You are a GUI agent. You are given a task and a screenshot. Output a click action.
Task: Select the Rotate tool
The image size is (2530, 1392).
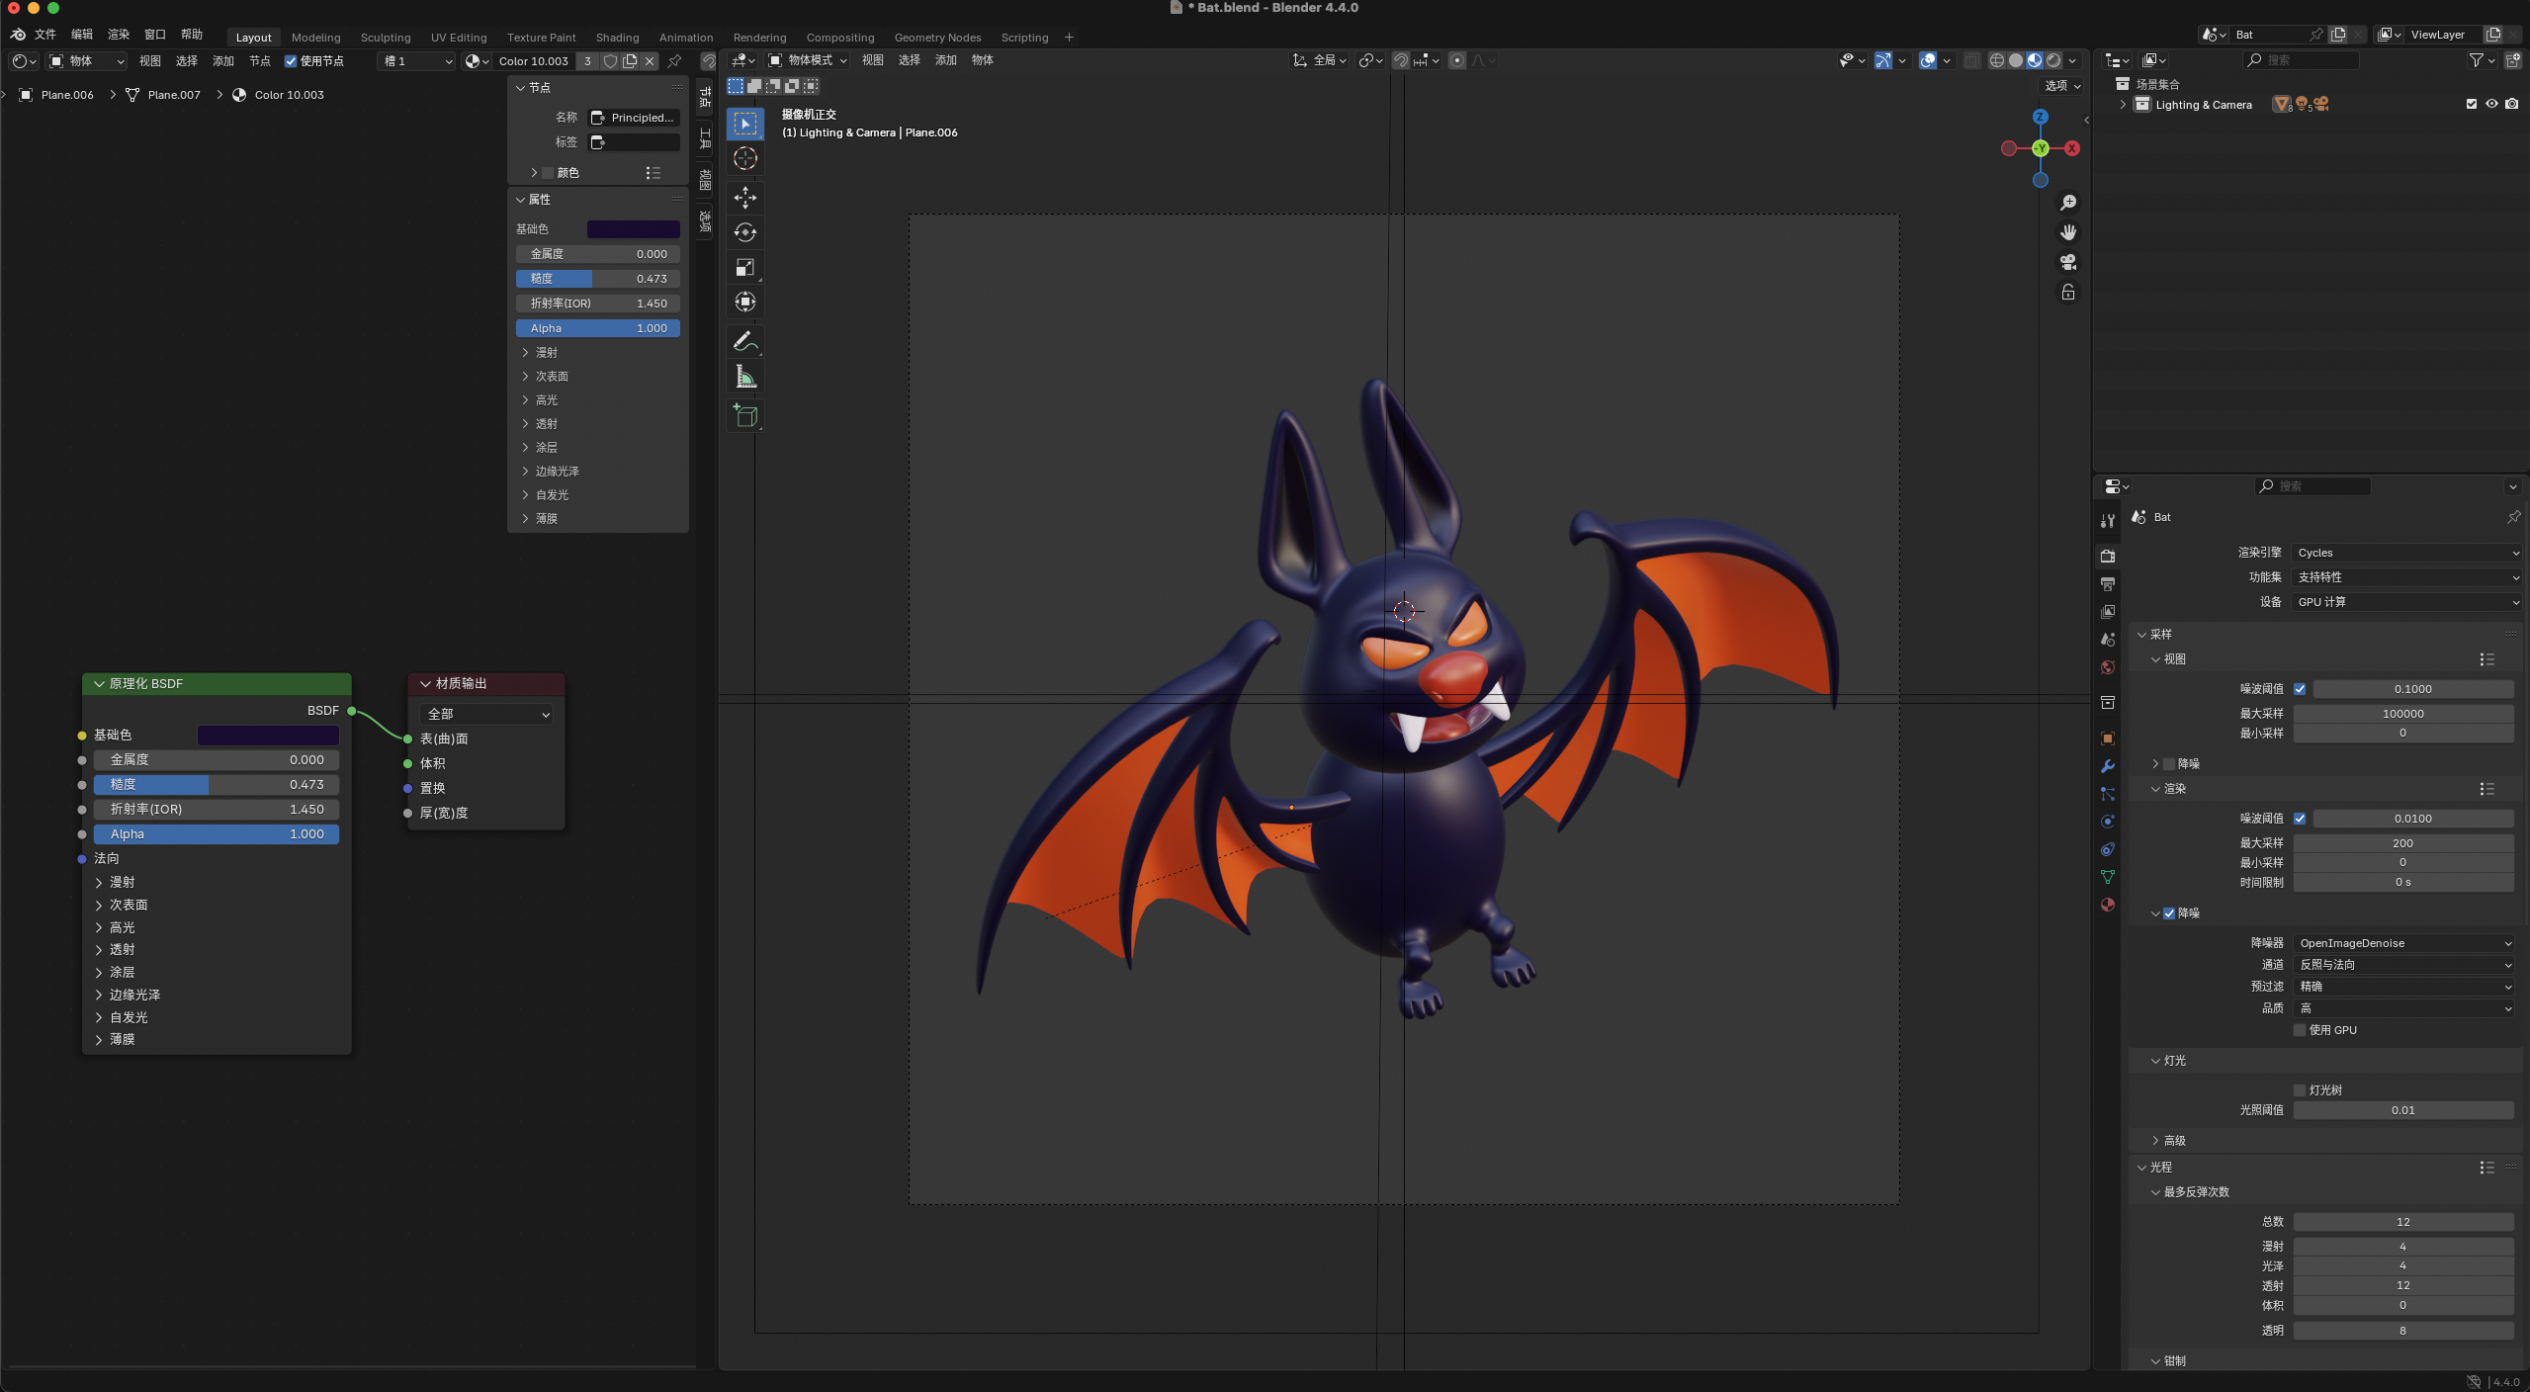point(745,232)
